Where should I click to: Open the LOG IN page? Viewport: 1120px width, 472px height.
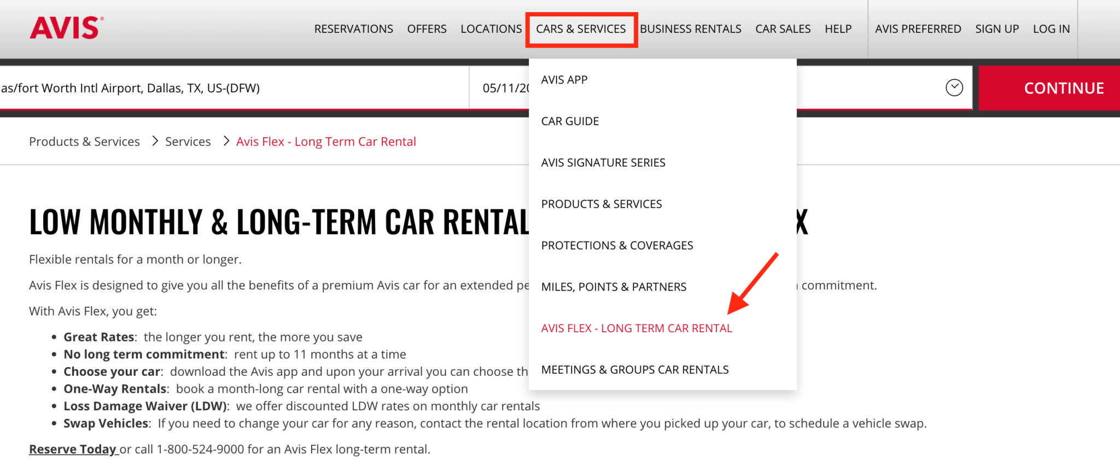(x=1051, y=29)
